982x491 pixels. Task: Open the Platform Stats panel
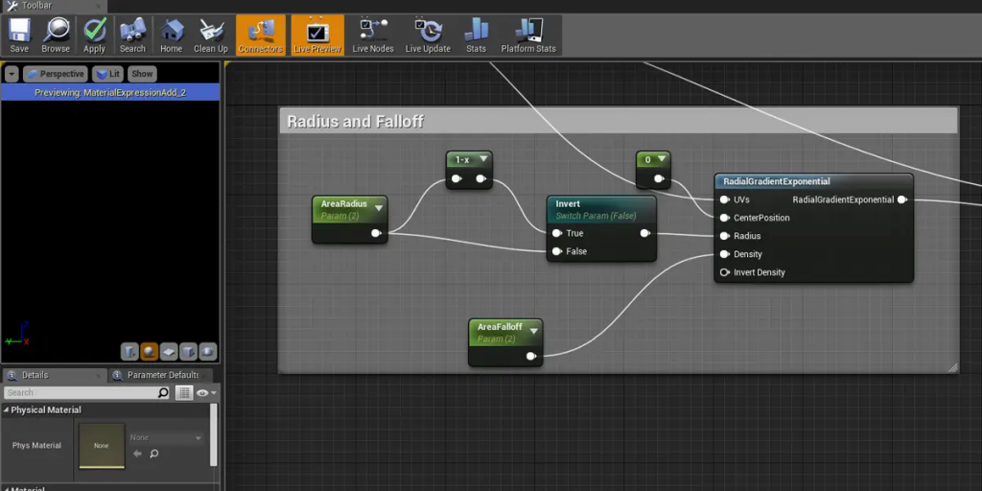click(528, 35)
